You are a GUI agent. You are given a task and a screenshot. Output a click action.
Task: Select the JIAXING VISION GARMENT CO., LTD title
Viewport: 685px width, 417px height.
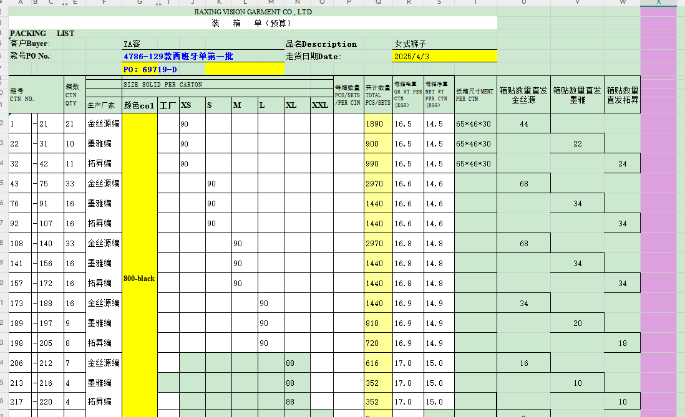click(253, 12)
